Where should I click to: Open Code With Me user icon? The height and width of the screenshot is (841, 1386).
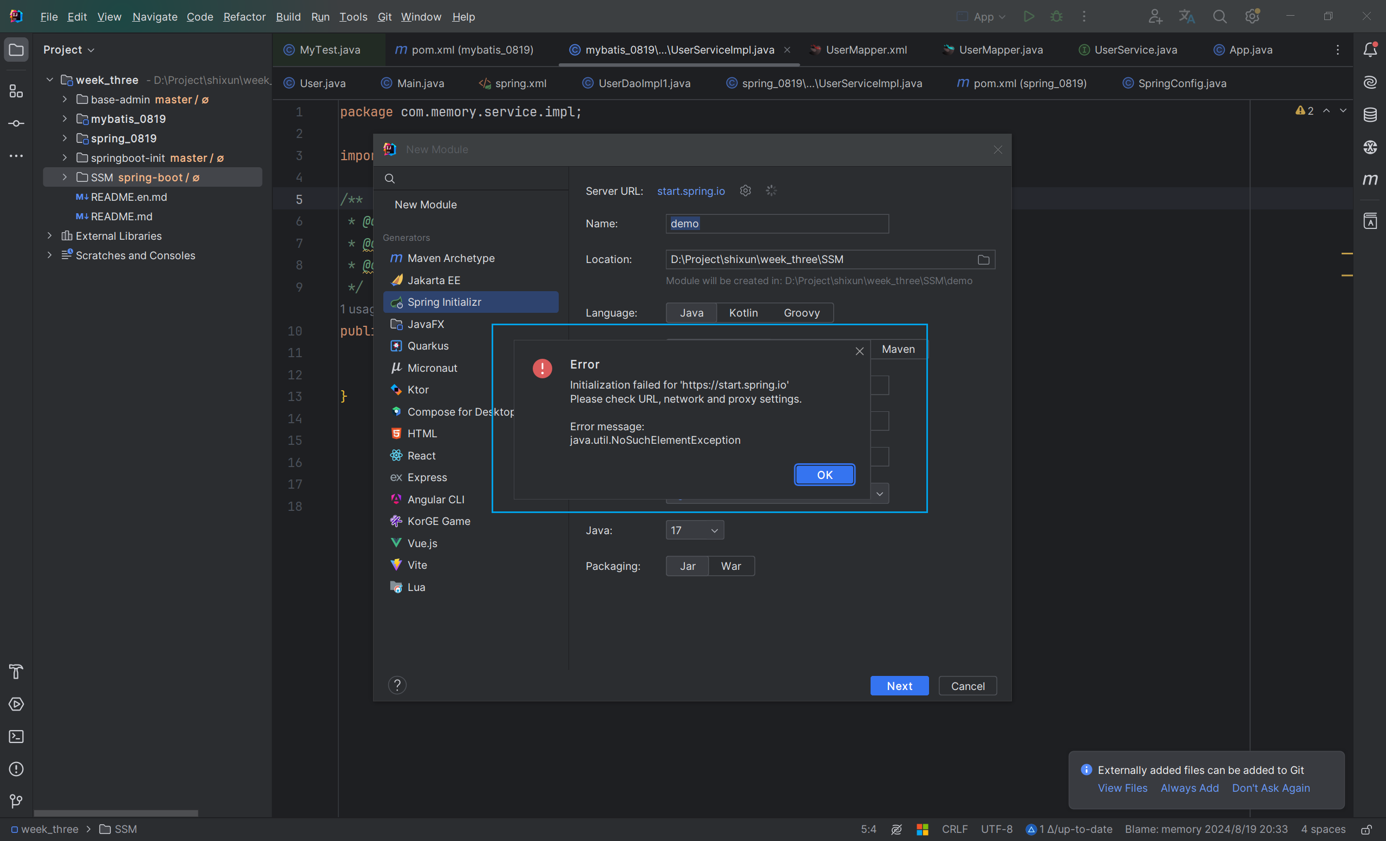tap(1155, 16)
